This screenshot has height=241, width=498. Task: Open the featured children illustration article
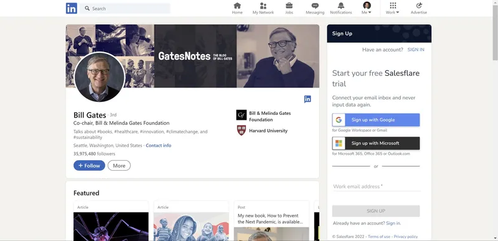pyautogui.click(x=191, y=227)
